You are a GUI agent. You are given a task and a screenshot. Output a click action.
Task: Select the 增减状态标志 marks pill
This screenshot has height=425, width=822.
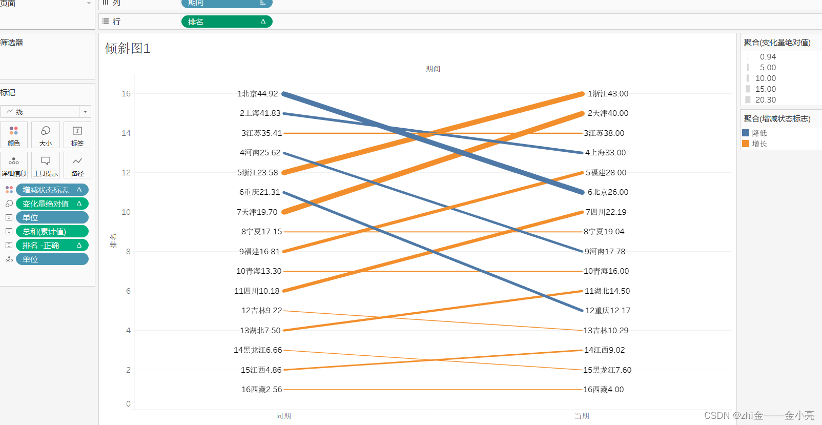pos(52,190)
